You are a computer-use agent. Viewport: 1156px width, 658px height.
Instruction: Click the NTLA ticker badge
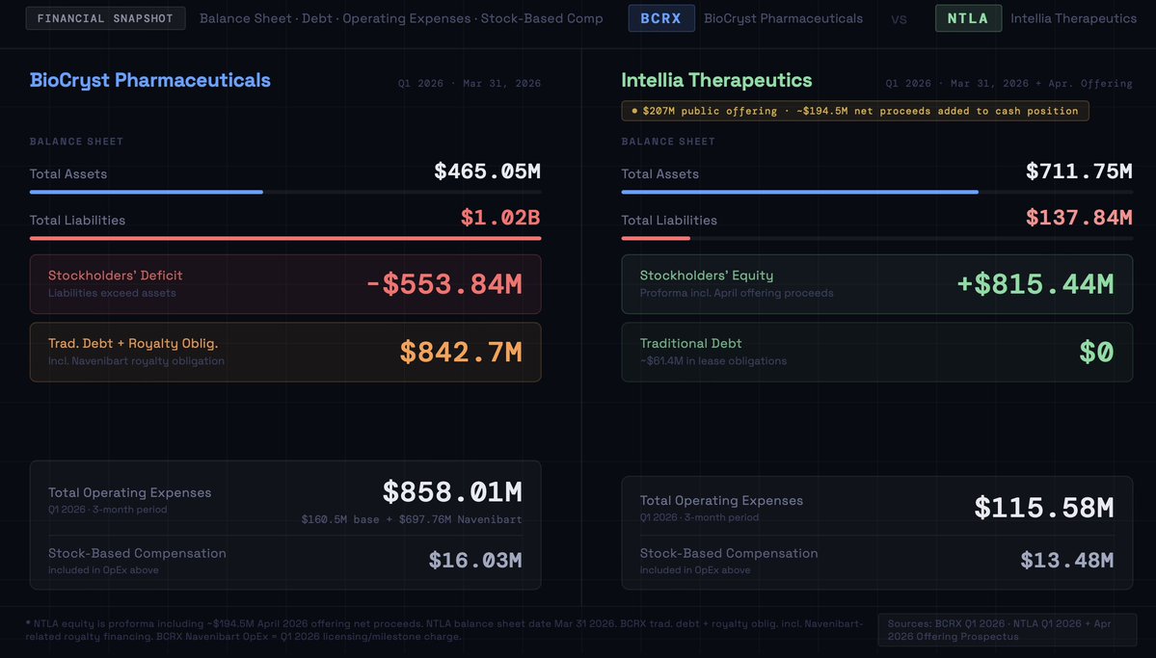coord(968,18)
